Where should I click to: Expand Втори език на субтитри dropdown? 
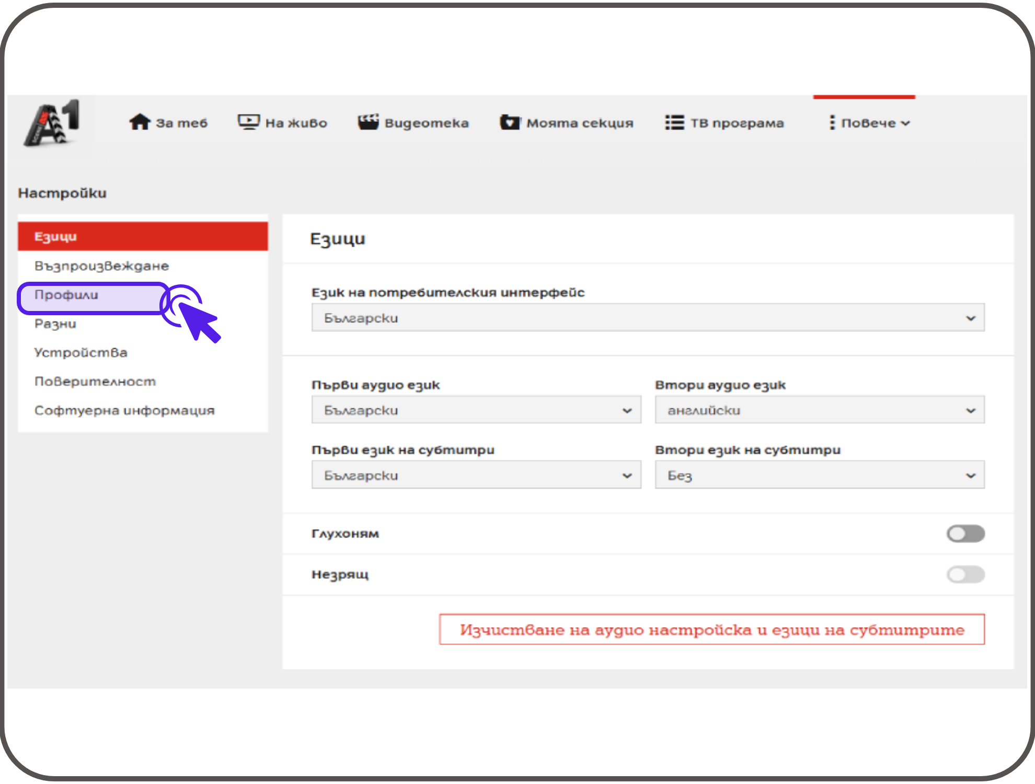click(x=819, y=476)
